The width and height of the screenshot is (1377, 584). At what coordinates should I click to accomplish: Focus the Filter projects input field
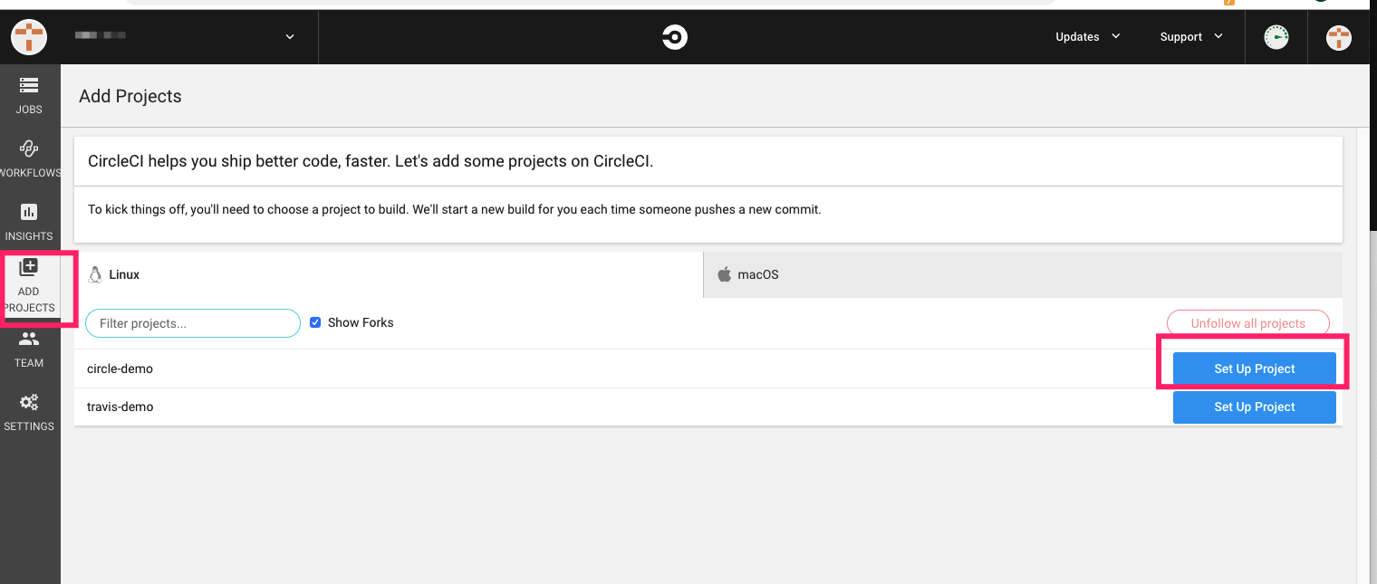click(x=193, y=323)
